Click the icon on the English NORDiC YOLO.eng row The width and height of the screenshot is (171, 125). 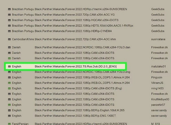pos(9,72)
